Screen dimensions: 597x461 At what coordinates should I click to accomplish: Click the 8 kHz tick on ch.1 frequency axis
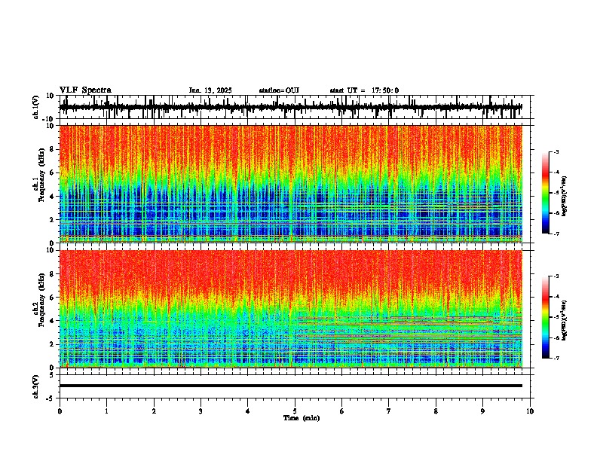point(53,149)
